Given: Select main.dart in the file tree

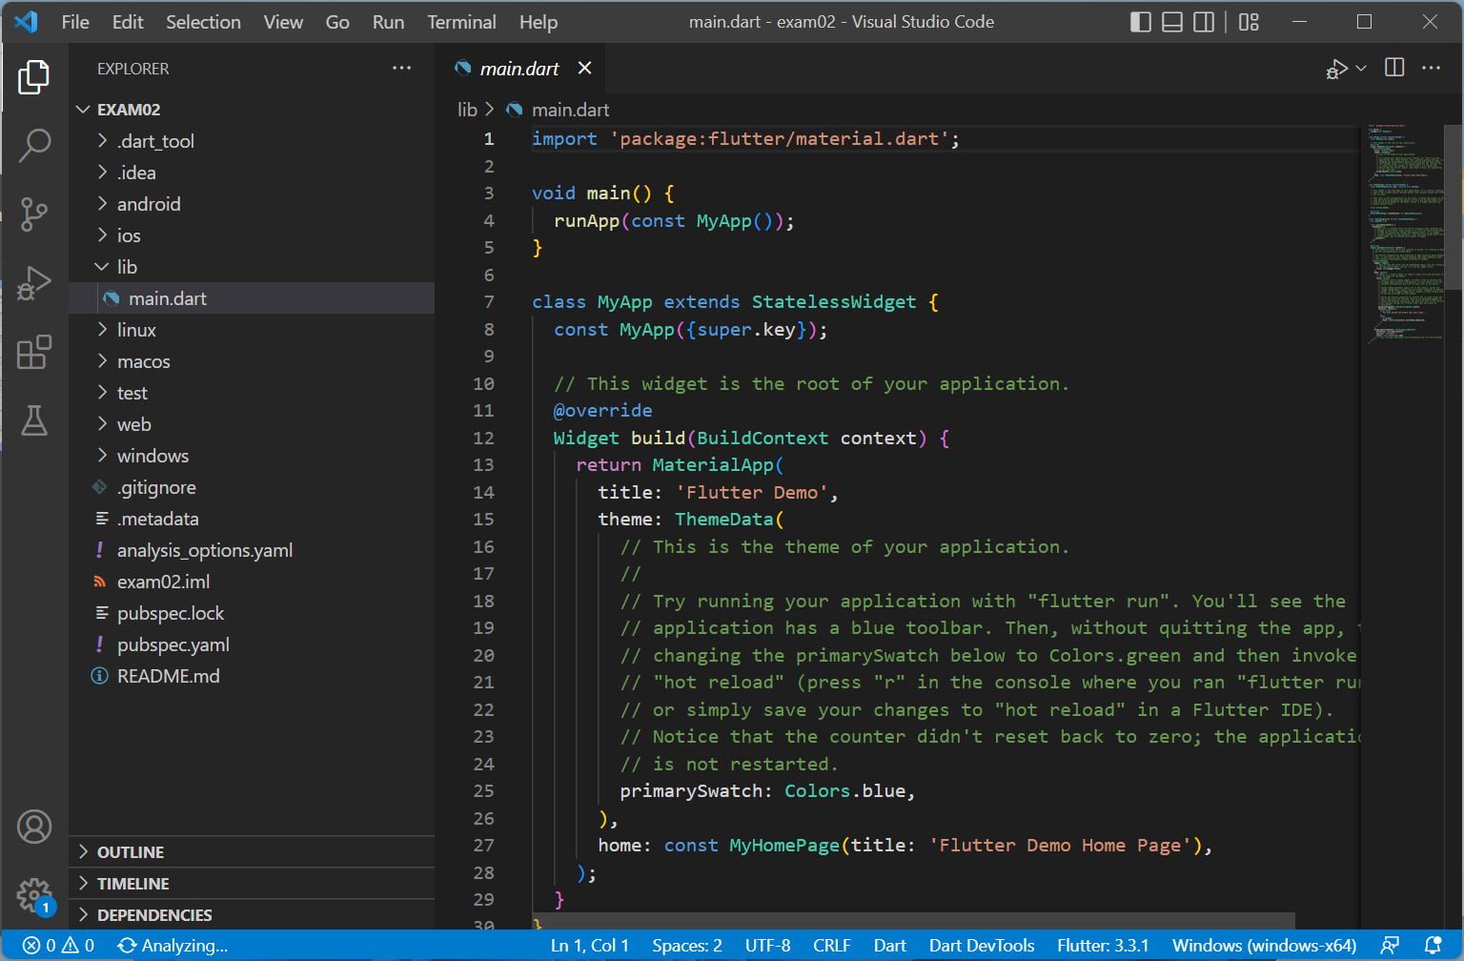Looking at the screenshot, I should (x=252, y=298).
